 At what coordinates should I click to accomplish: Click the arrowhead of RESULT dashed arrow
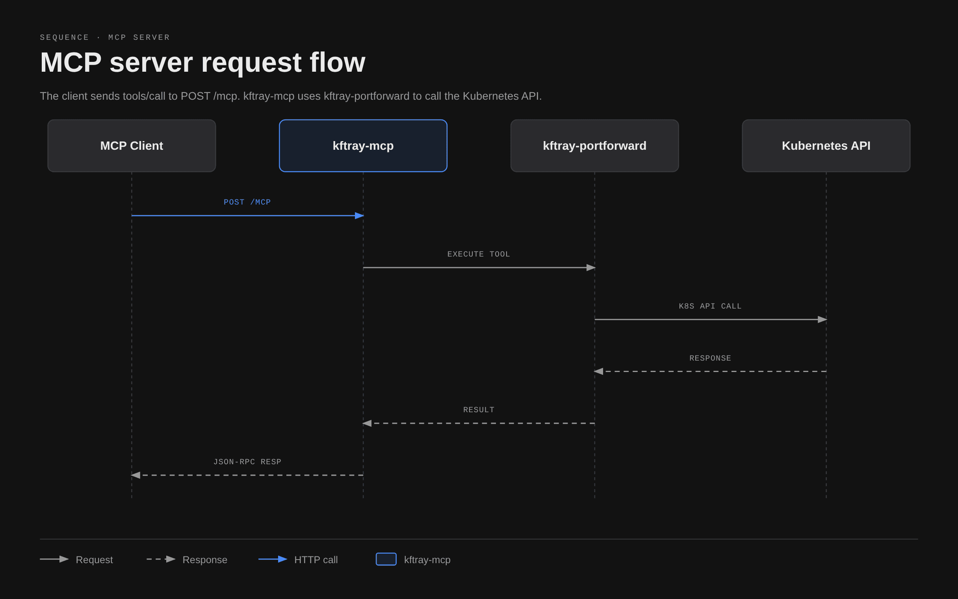tap(367, 424)
